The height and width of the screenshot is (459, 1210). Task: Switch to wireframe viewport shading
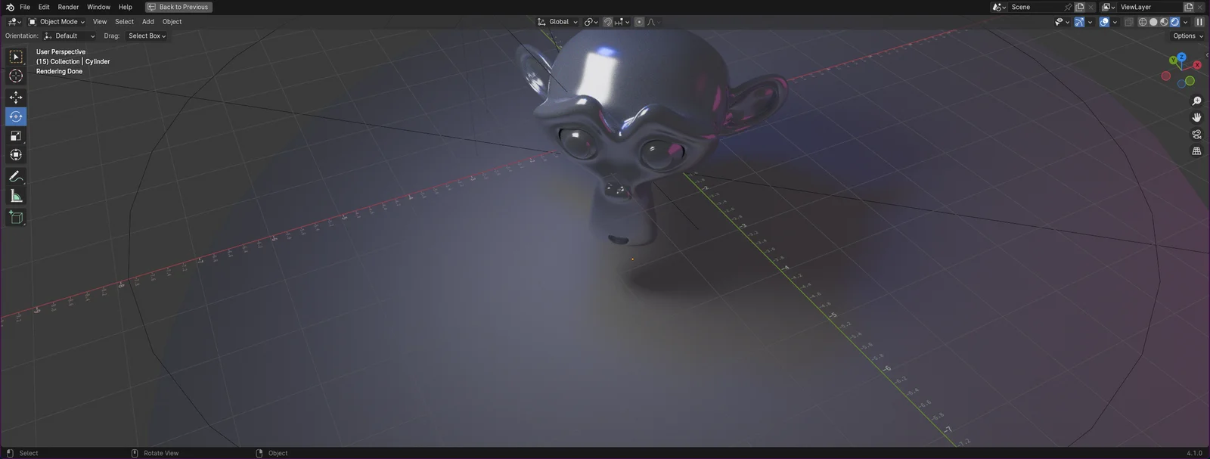1143,22
